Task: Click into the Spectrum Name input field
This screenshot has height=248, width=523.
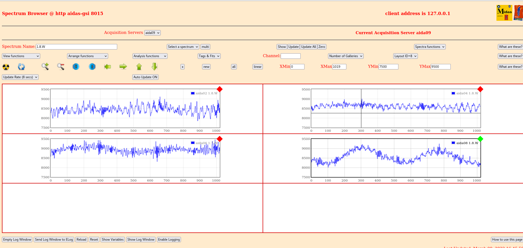Action: tap(76, 47)
